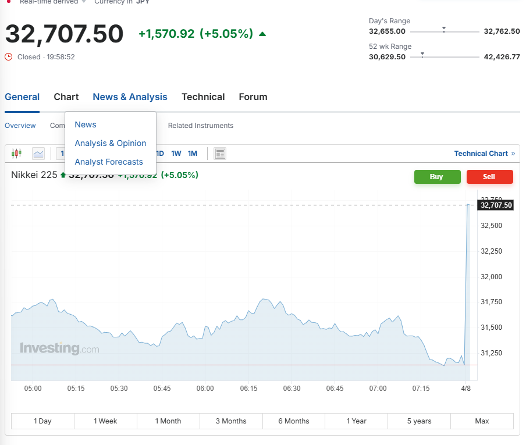Open the Real-time derived dropdown arrow
526x445 pixels.
(84, 2)
